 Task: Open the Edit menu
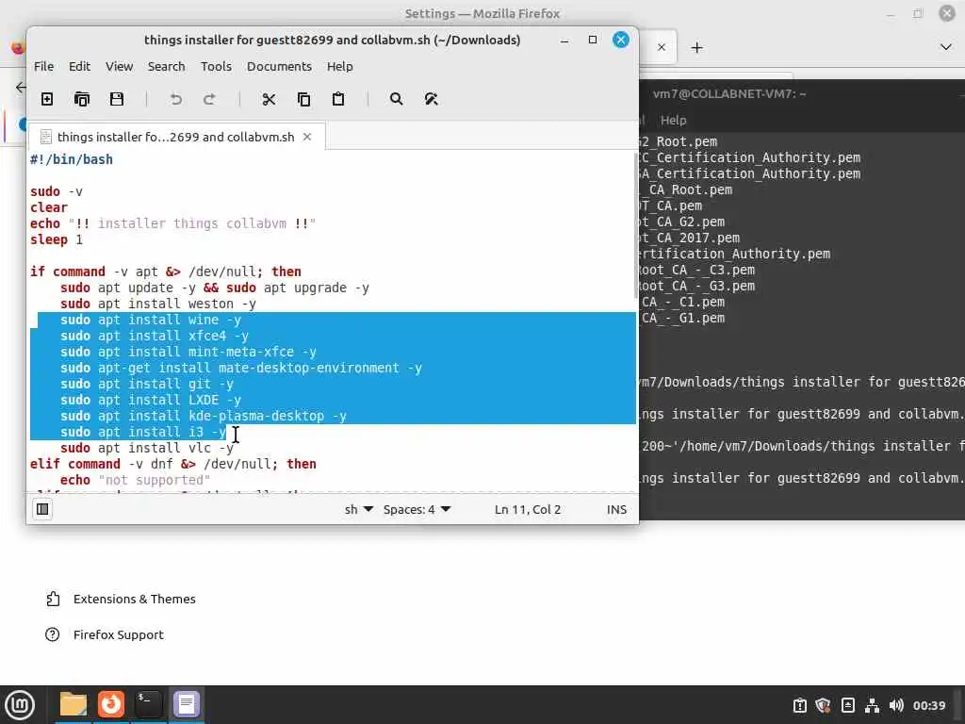click(79, 67)
